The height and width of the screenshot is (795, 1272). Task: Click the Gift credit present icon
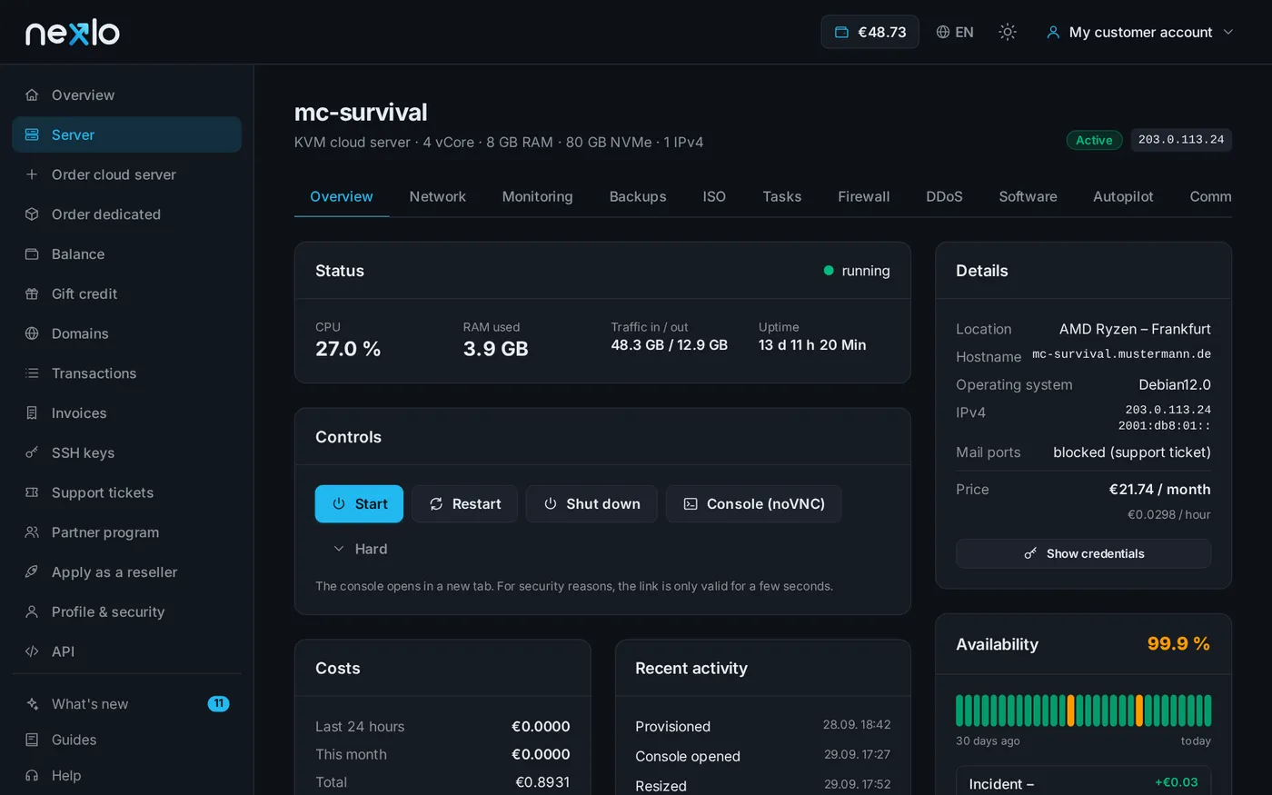(x=32, y=293)
